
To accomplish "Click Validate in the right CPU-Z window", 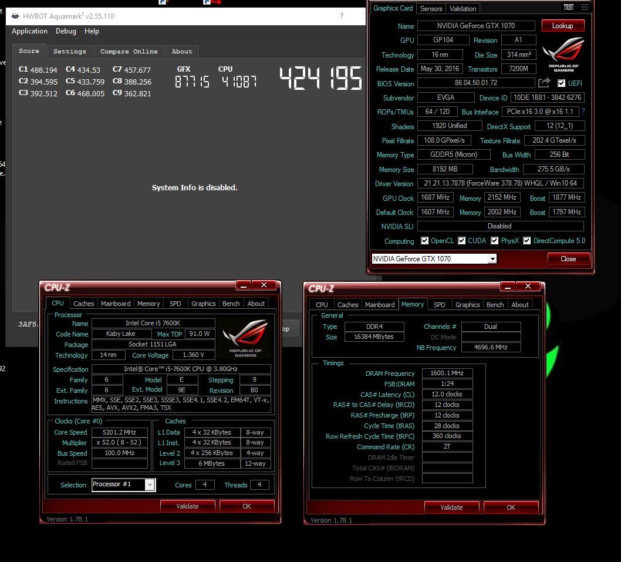I will coord(451,507).
